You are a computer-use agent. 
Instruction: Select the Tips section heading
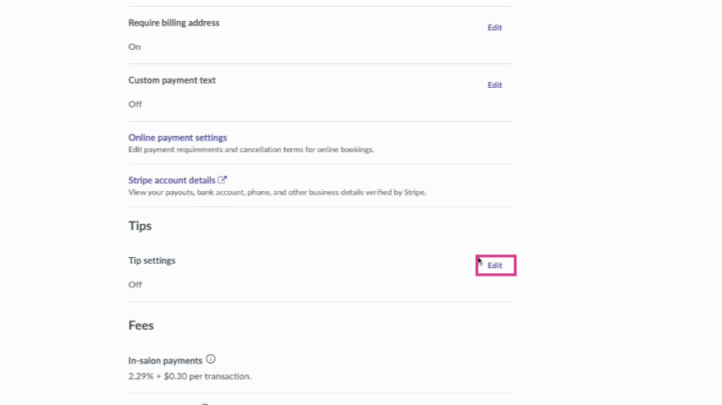click(140, 226)
